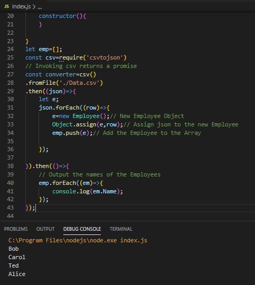Click 'emp.push(e)' on line 34
The width and height of the screenshot is (255, 285).
point(71,133)
